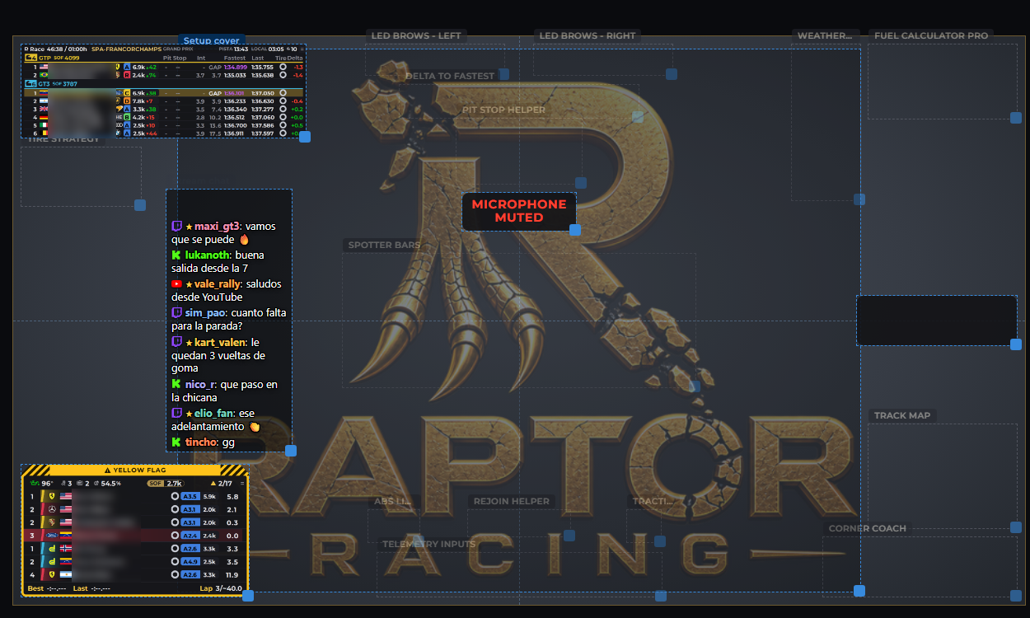This screenshot has height=618, width=1030.
Task: Click the Kick icon beside tincho's message
Action: tap(176, 442)
